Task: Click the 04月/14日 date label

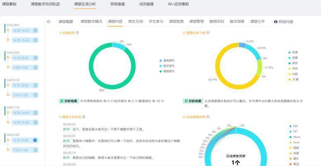Action: tap(13, 135)
